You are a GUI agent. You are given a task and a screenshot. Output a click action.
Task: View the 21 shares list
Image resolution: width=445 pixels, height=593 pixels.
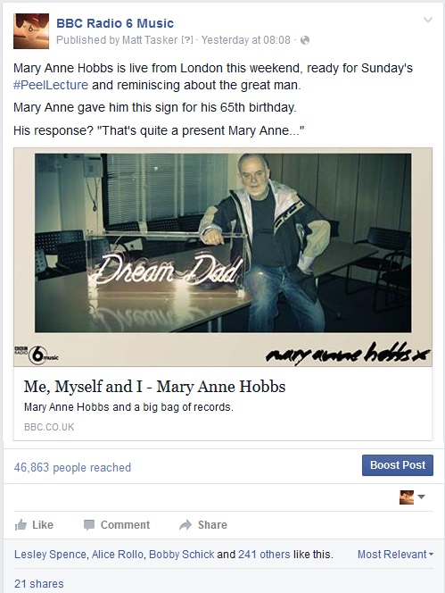(x=39, y=583)
